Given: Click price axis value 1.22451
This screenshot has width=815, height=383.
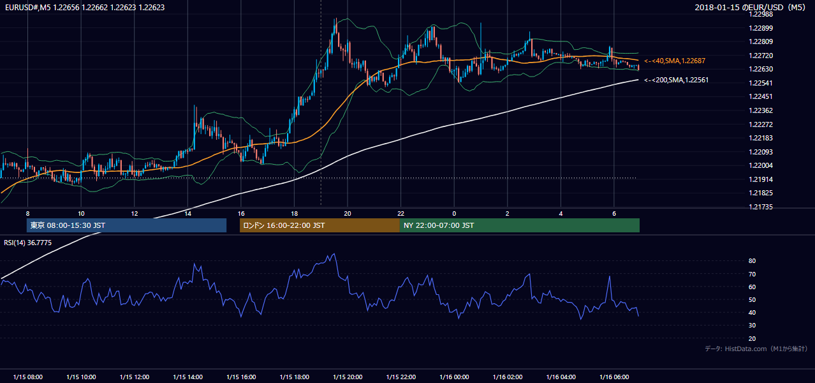Looking at the screenshot, I should tap(761, 97).
